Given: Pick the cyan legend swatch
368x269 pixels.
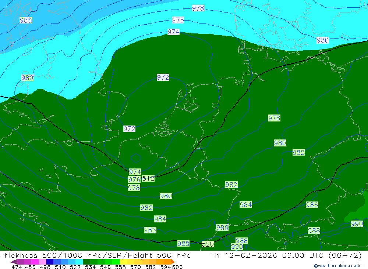Looking at the screenshot, I should point(79,262).
